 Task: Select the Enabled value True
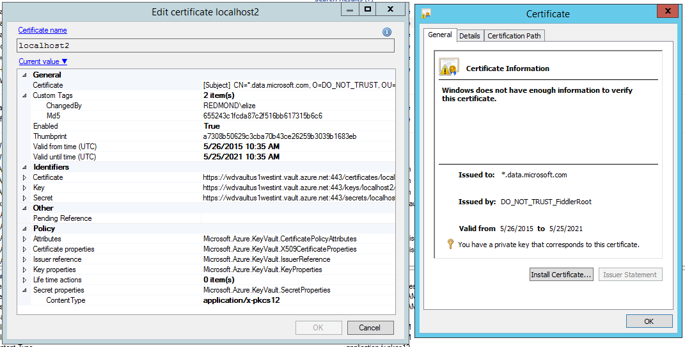[212, 126]
